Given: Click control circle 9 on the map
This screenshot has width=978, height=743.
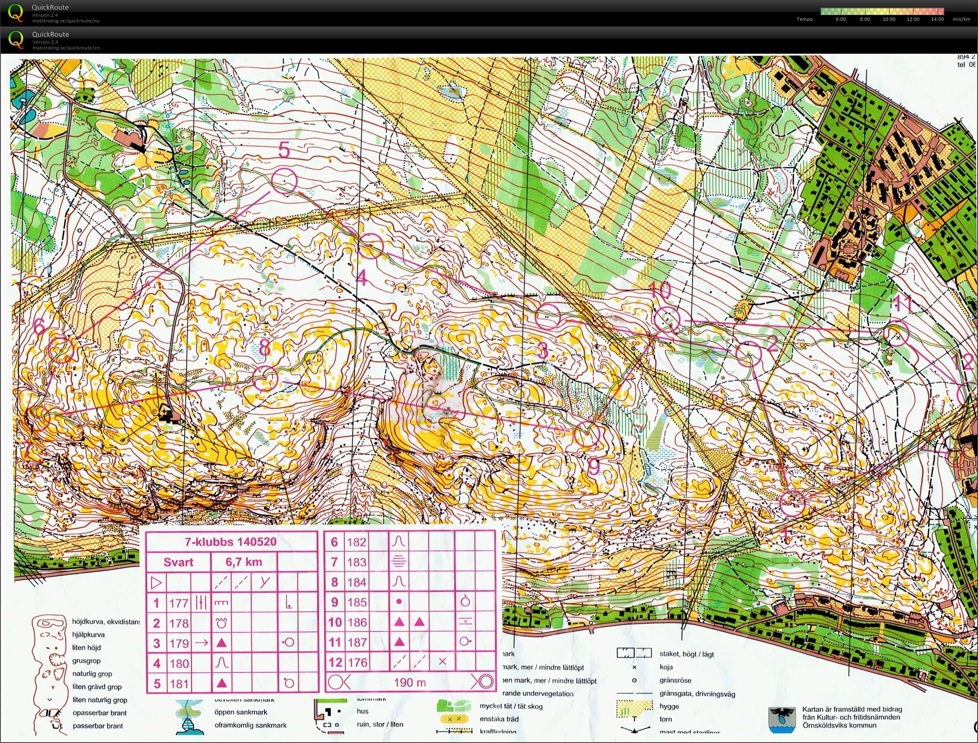Looking at the screenshot, I should 587,434.
